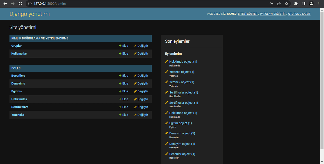
Task: Open the Becerilers model list
Action: click(x=18, y=76)
